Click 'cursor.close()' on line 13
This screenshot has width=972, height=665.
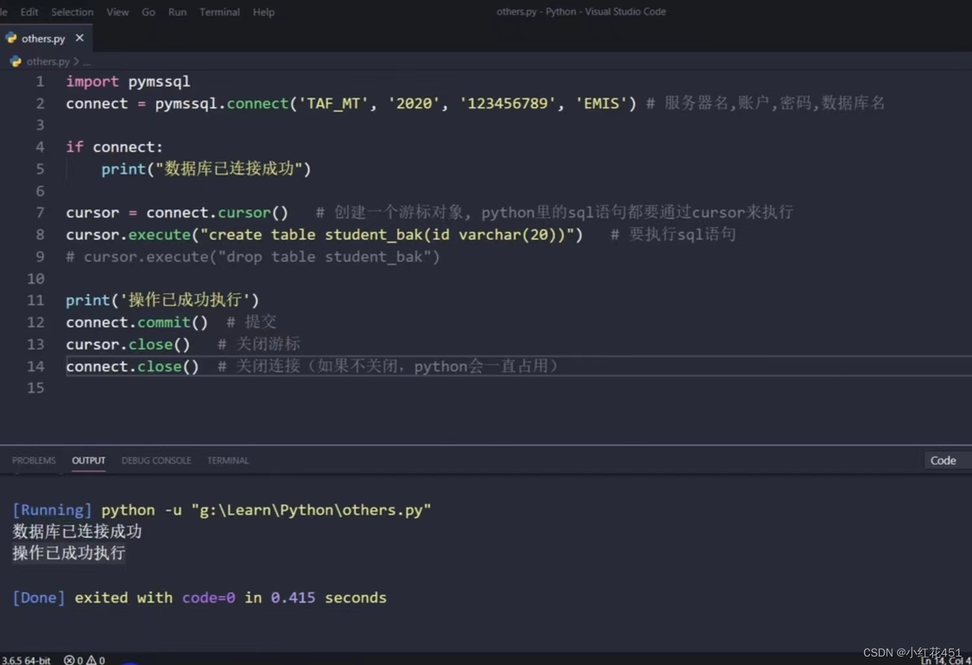pyautogui.click(x=128, y=345)
